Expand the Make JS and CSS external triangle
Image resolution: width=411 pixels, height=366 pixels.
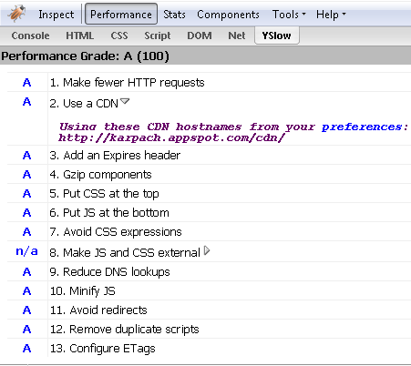tap(207, 250)
